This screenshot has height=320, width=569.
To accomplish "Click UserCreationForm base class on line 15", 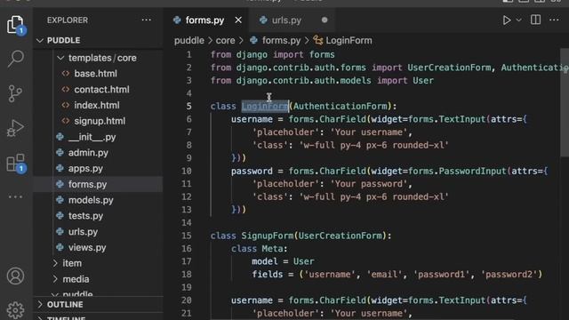I will [340, 236].
